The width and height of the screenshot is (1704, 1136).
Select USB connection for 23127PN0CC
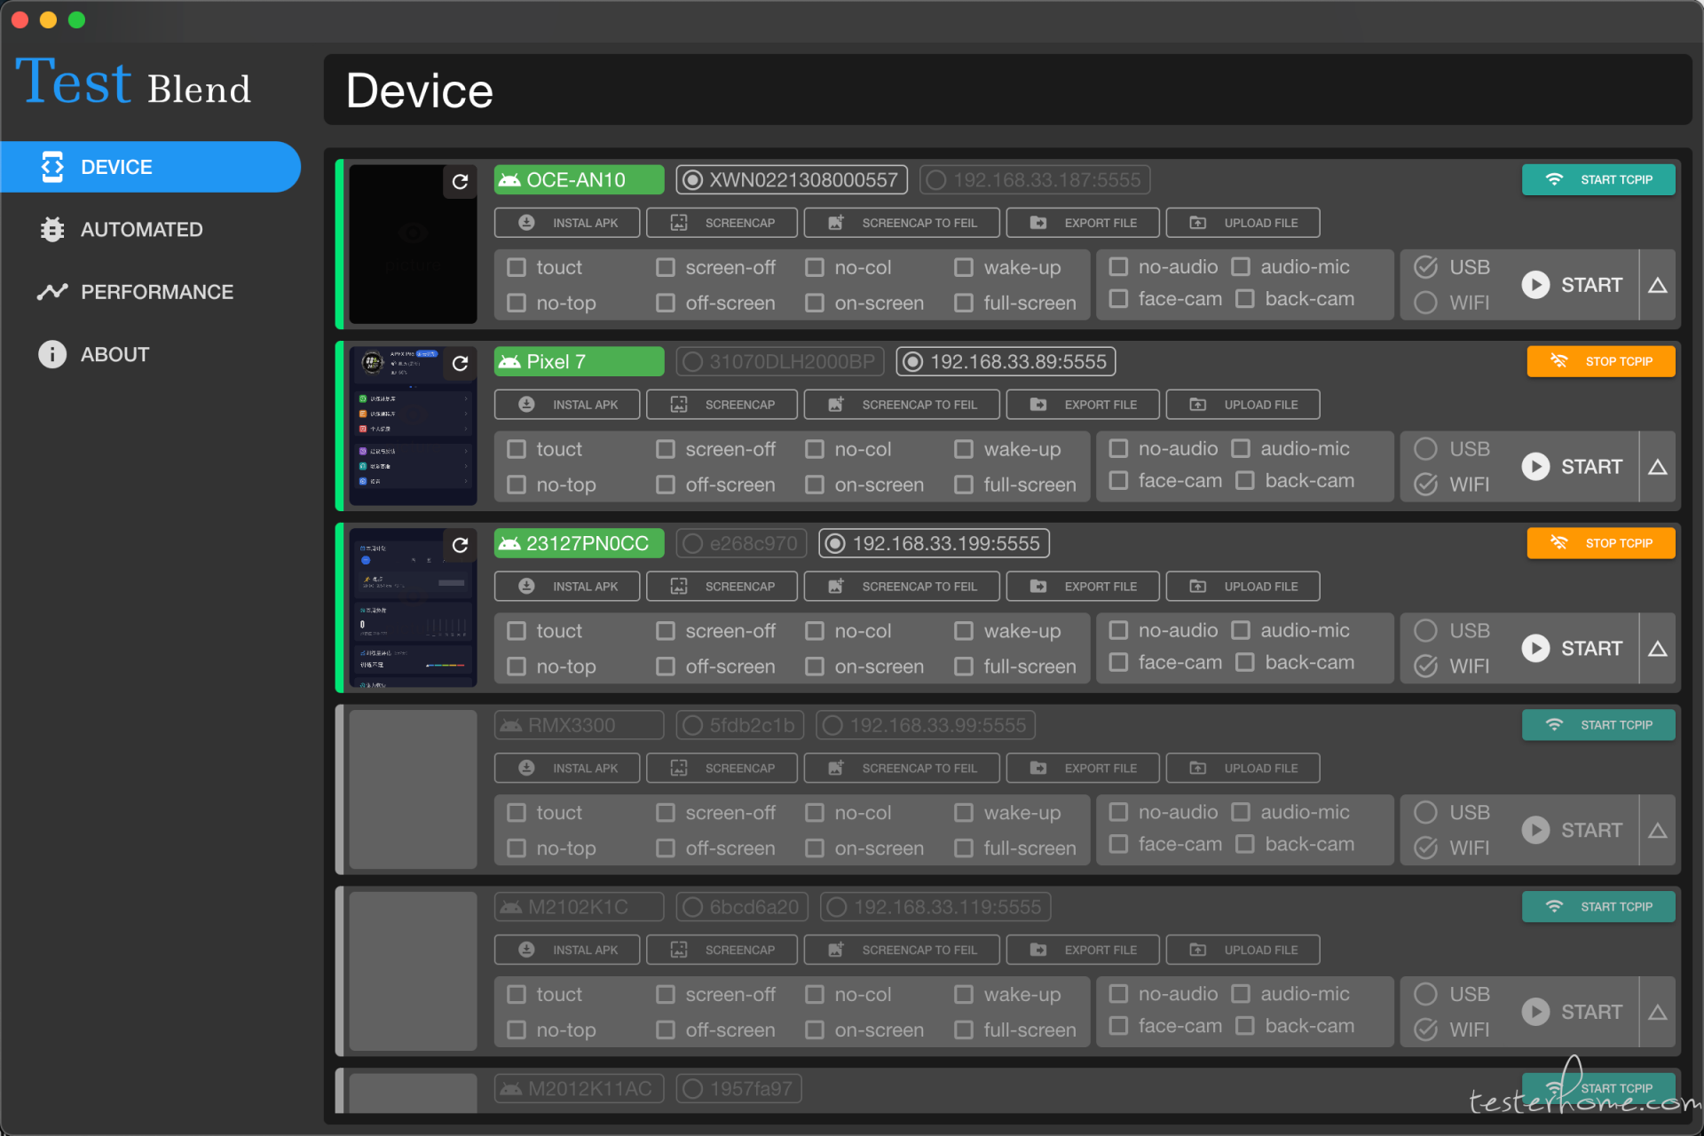[1426, 631]
